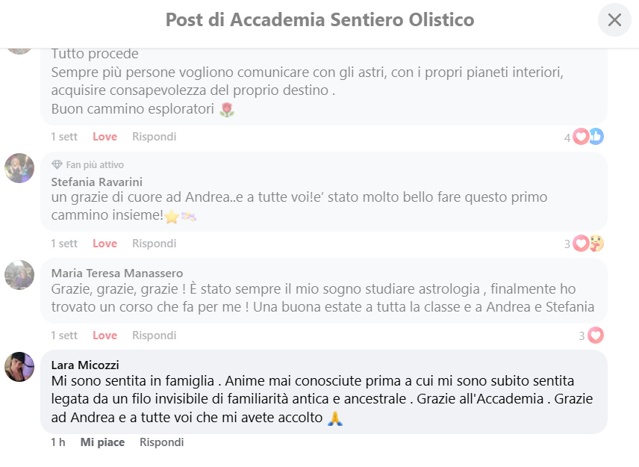Click the diamond top fan badge icon
This screenshot has width=639, height=467.
click(x=57, y=165)
